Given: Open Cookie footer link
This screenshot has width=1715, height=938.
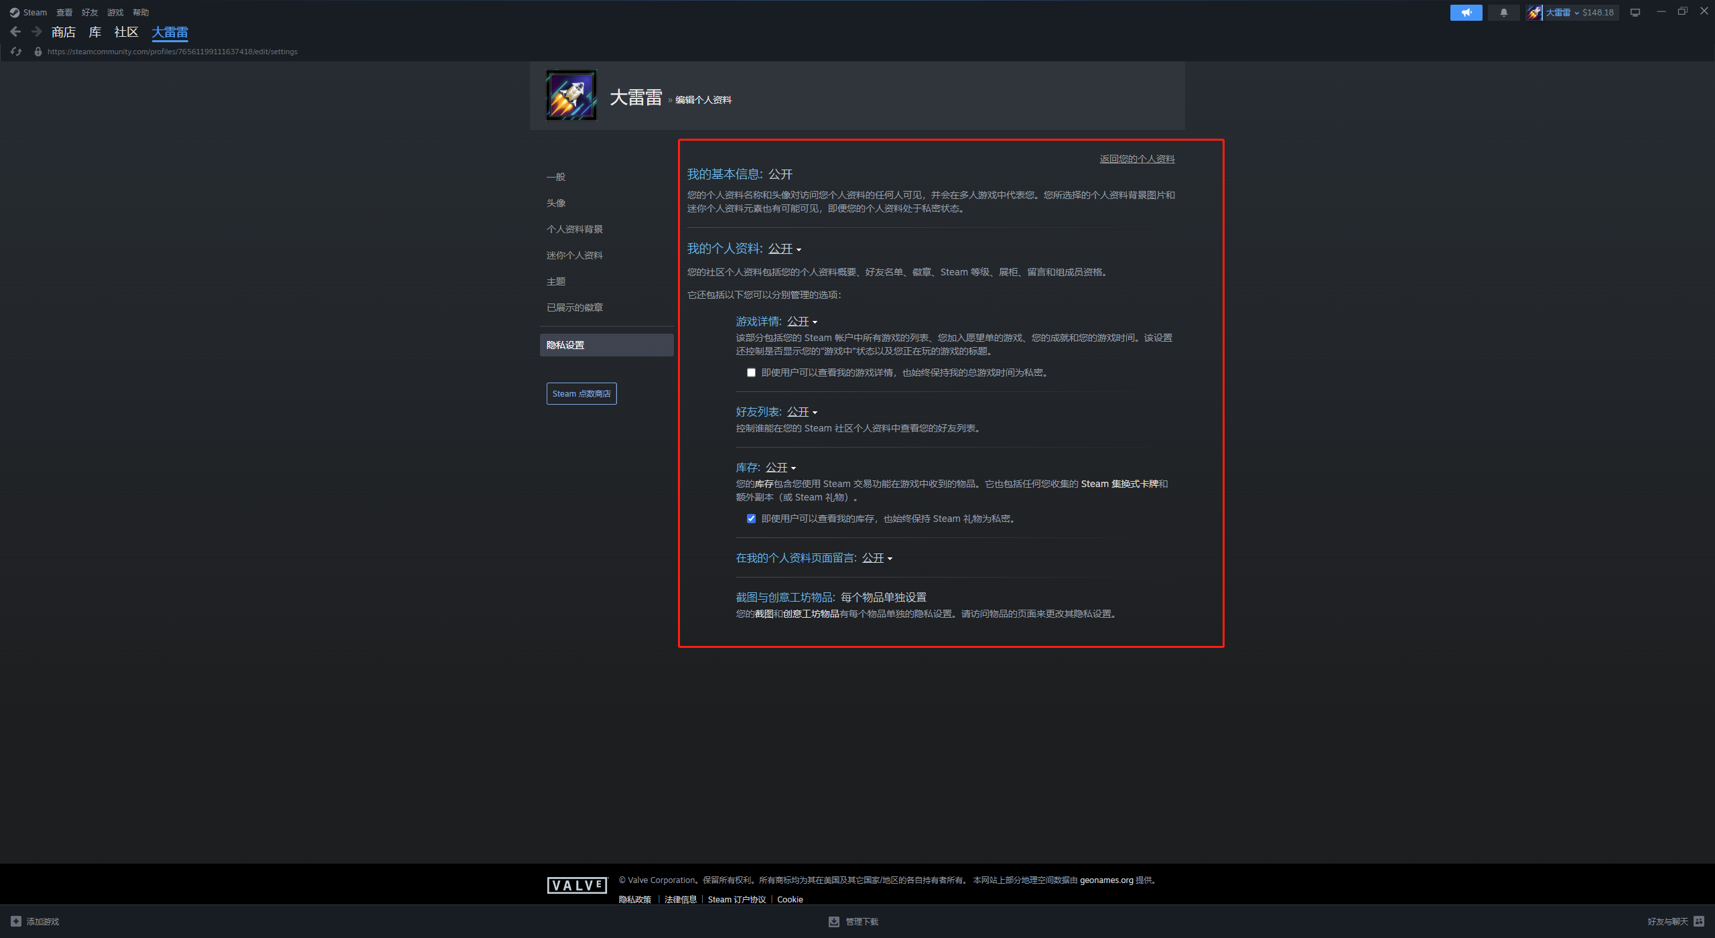Looking at the screenshot, I should coord(790,900).
